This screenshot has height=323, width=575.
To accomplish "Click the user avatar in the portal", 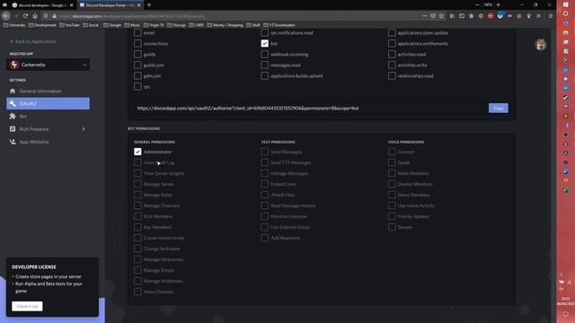I will pyautogui.click(x=541, y=44).
